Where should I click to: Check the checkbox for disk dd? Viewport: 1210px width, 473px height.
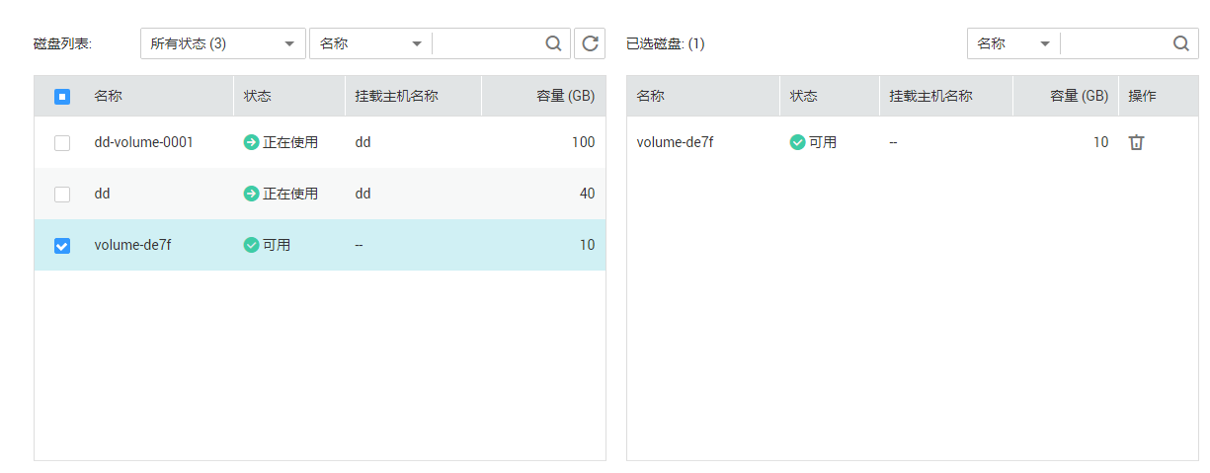(x=62, y=195)
